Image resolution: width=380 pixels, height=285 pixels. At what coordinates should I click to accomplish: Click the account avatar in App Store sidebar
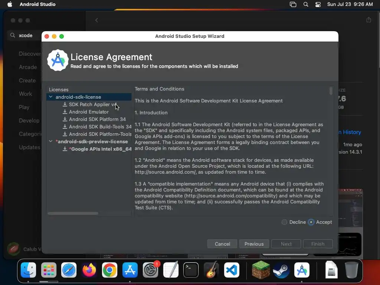tap(14, 249)
